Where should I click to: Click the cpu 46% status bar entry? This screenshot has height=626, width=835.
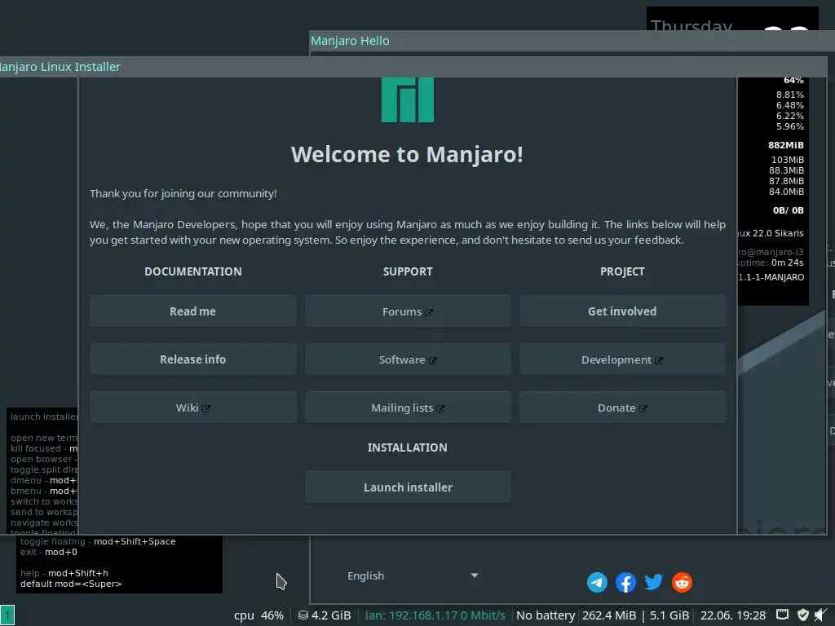click(x=258, y=615)
